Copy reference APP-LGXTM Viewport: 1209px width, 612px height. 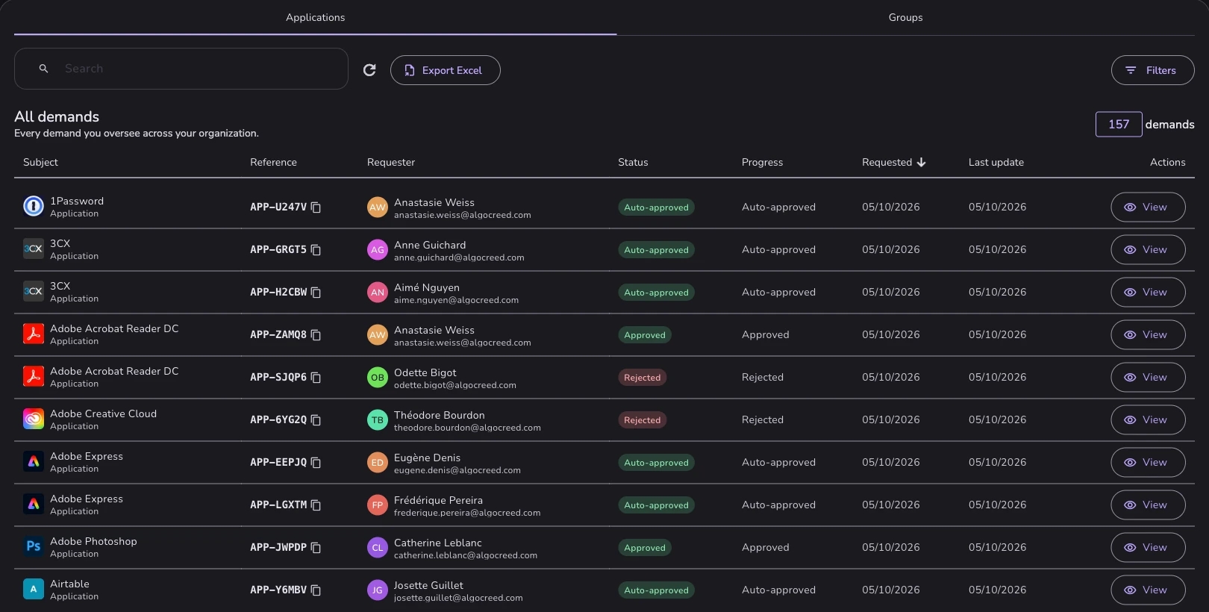pyautogui.click(x=316, y=505)
